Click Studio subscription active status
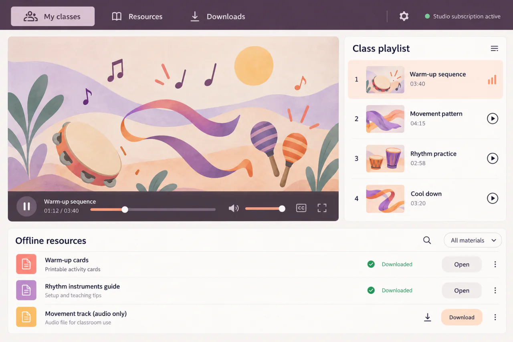 tap(463, 16)
